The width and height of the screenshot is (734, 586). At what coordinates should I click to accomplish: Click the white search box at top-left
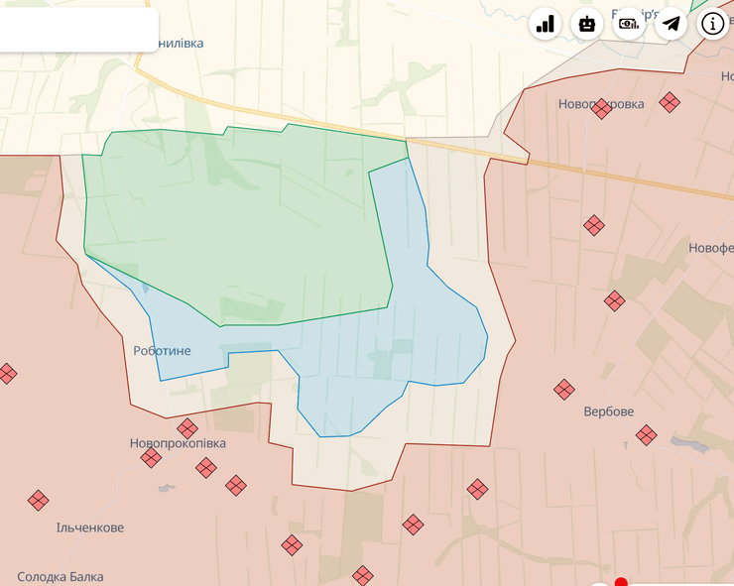(x=77, y=28)
